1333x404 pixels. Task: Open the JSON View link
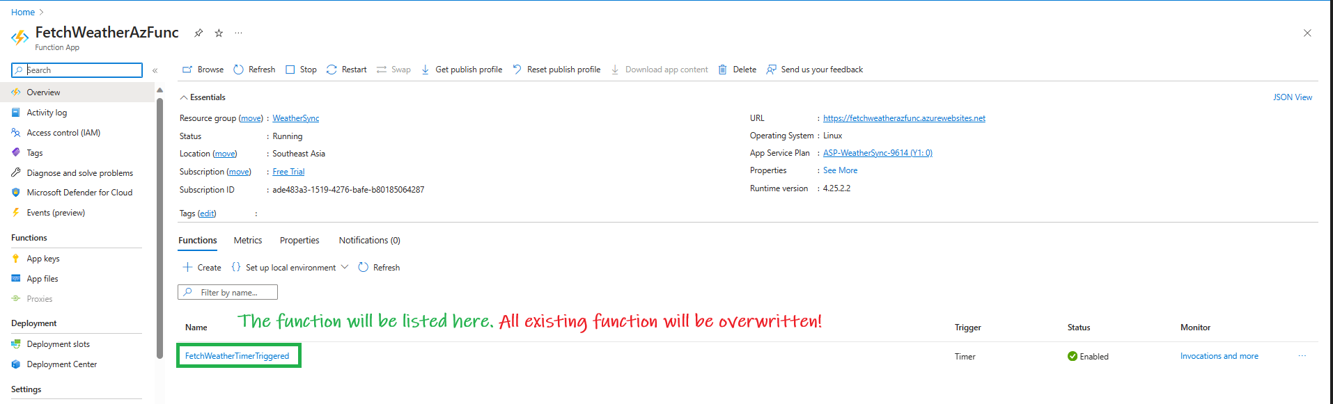[1292, 97]
